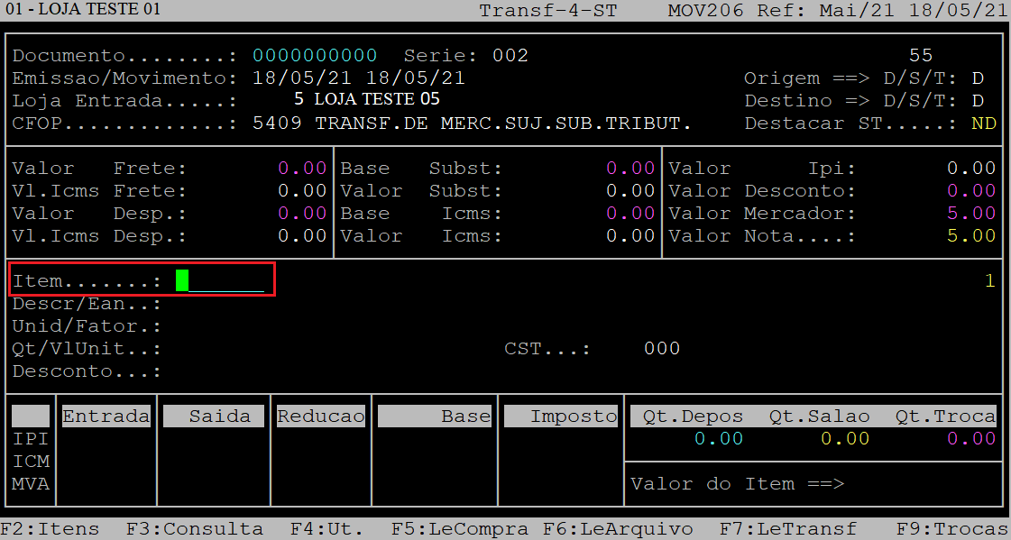Click the Documento number 0000000000

coord(315,56)
